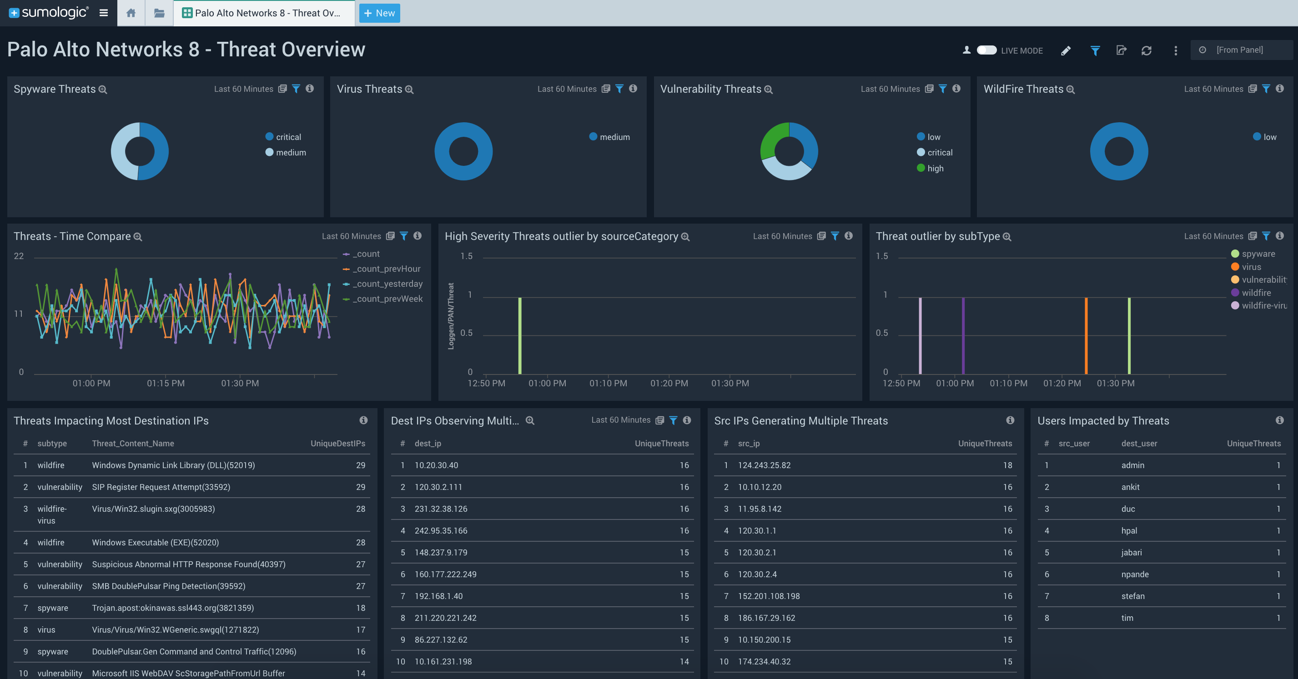Screen dimensions: 1298x679
Task: Click Threats - Time Compare filter icon
Action: (x=403, y=236)
